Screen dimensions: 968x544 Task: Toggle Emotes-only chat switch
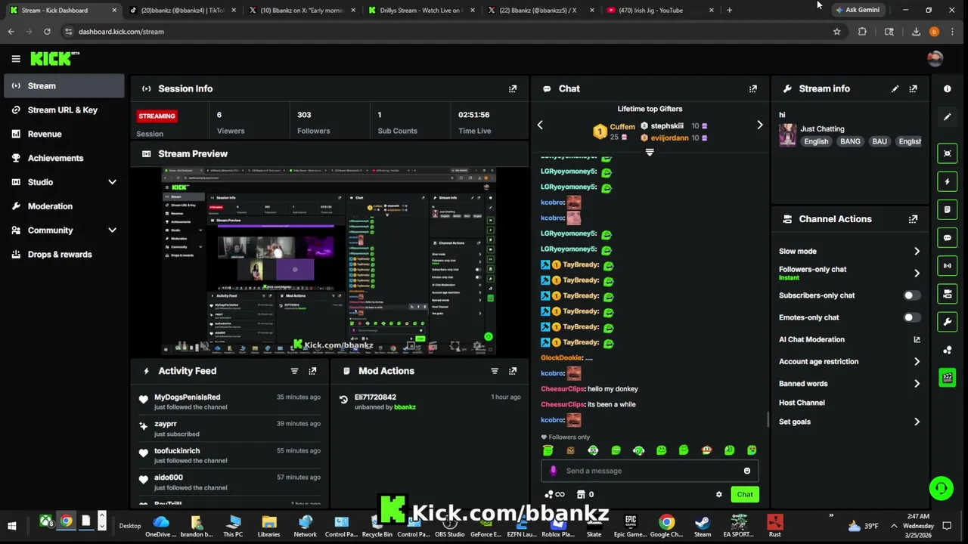(x=912, y=317)
